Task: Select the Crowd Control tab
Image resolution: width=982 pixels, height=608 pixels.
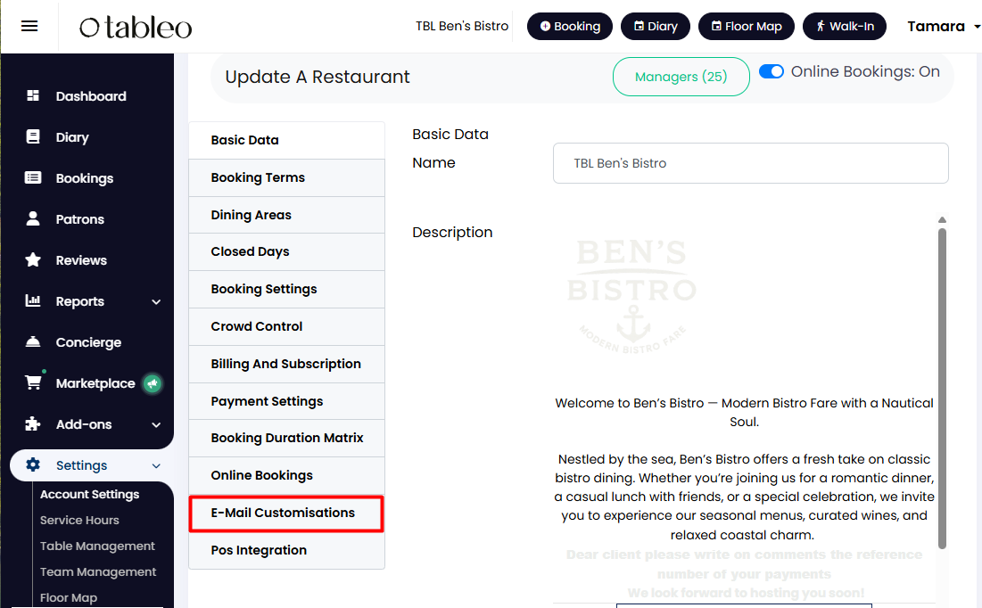Action: click(287, 326)
